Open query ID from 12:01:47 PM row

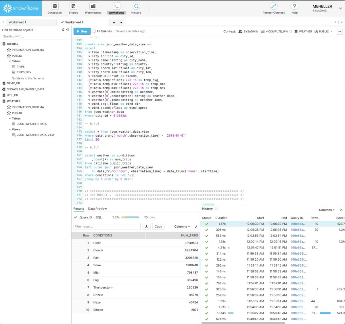coord(298,247)
